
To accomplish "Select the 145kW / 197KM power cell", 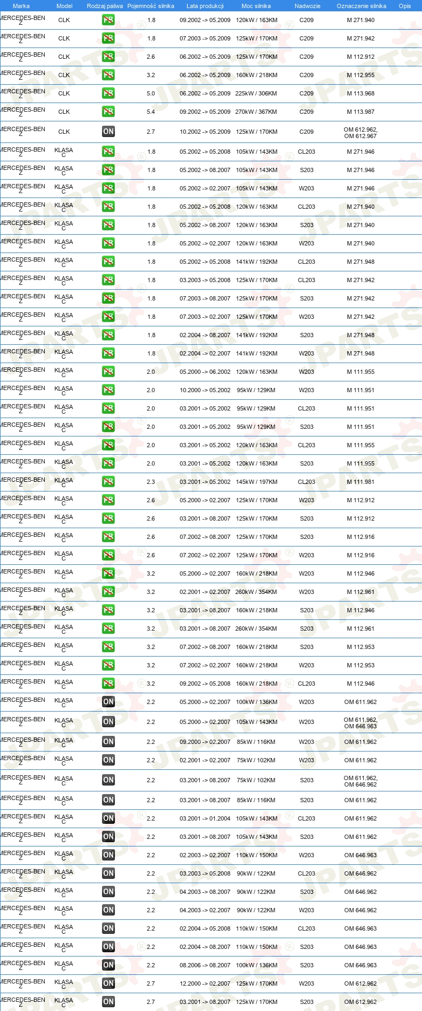I will point(256,482).
